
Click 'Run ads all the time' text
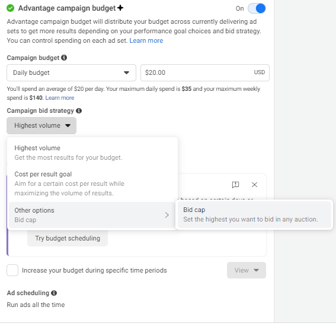pos(36,305)
